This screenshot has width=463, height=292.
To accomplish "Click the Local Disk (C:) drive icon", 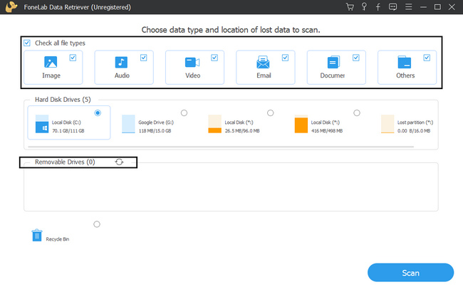I will click(x=42, y=124).
